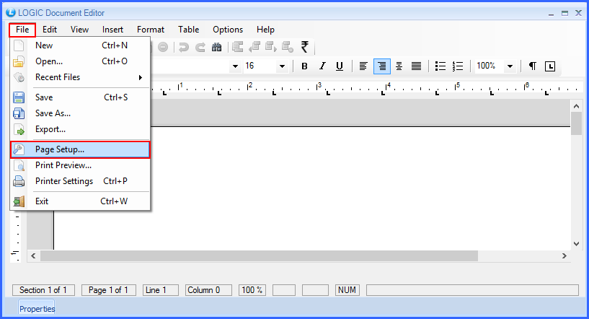
Task: Click the Redo arrow icon
Action: click(200, 47)
